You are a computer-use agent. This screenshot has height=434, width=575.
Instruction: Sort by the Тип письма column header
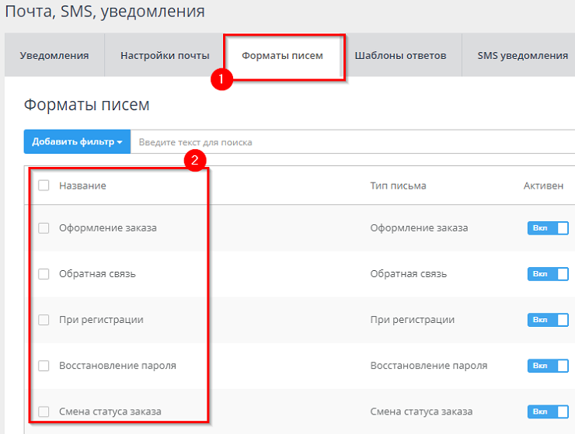tap(398, 186)
